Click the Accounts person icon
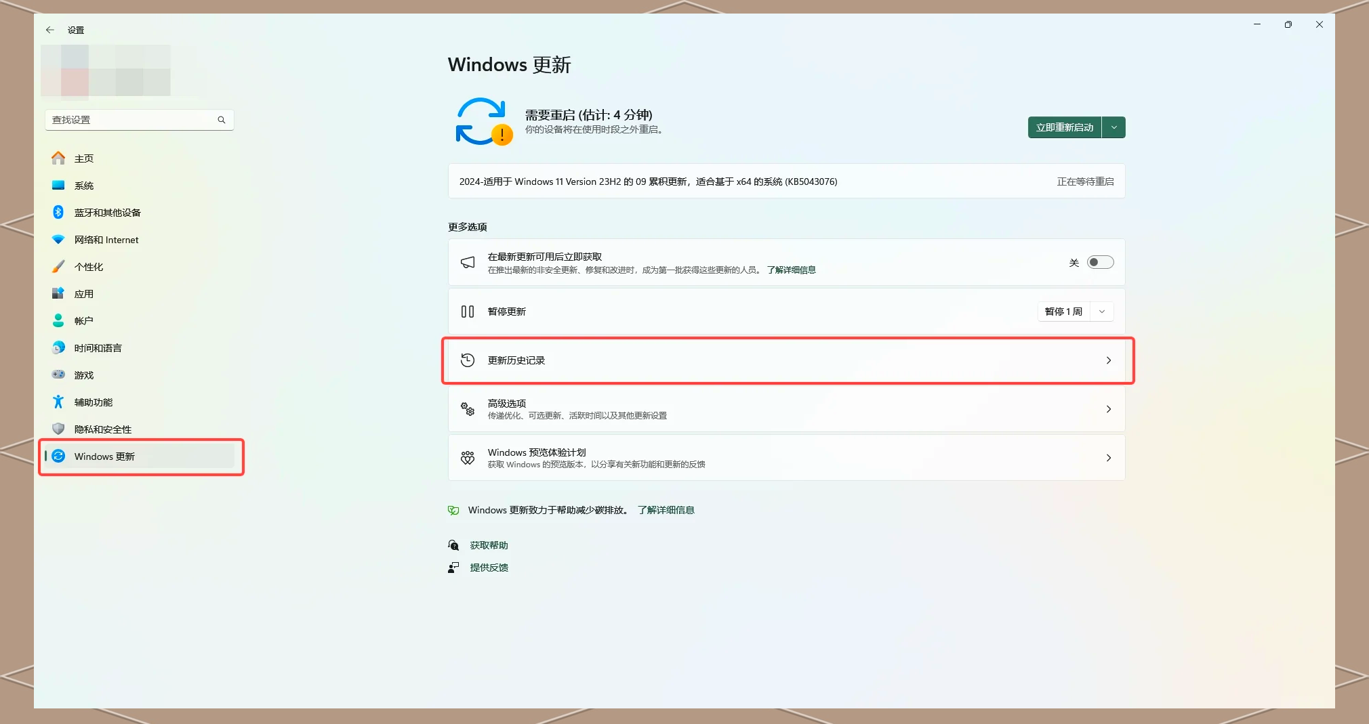The width and height of the screenshot is (1369, 724). click(58, 320)
